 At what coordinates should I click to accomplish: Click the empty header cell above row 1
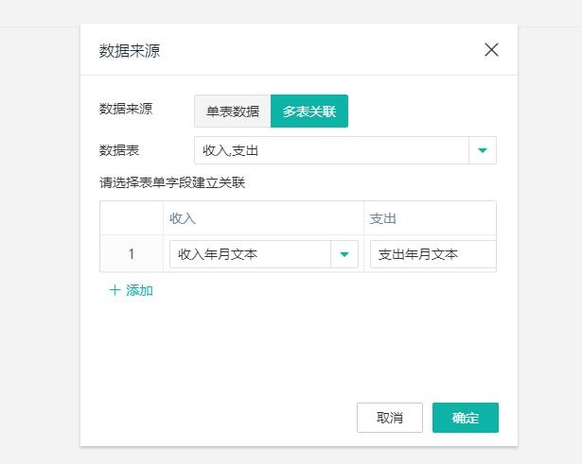132,218
